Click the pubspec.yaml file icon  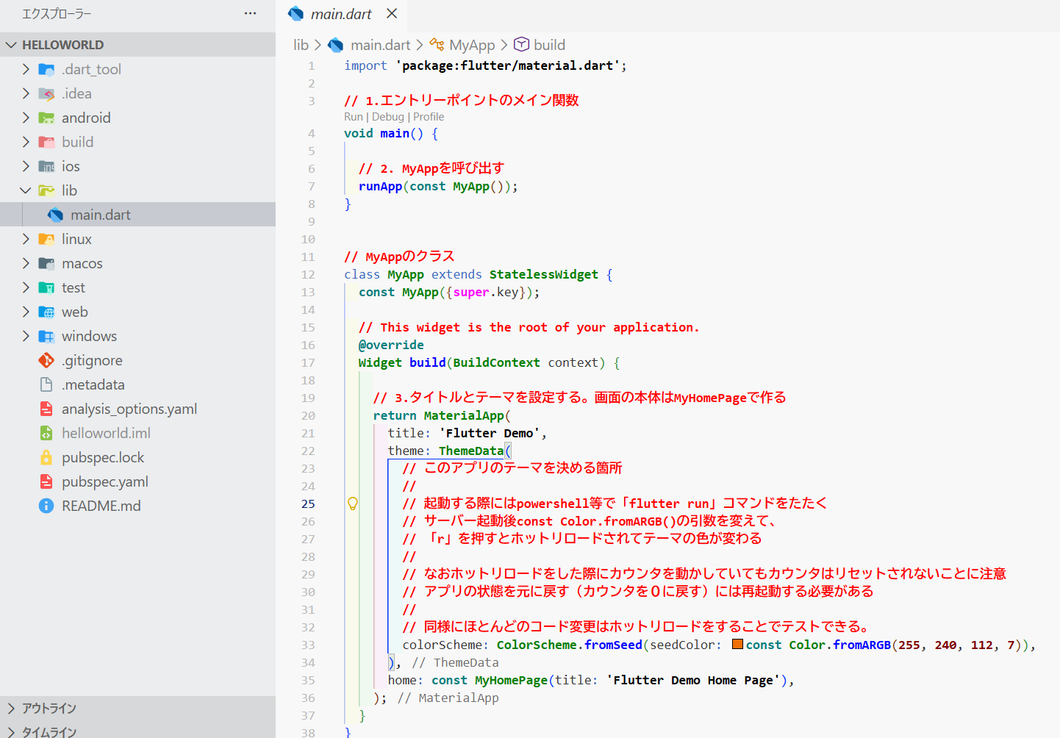click(46, 481)
